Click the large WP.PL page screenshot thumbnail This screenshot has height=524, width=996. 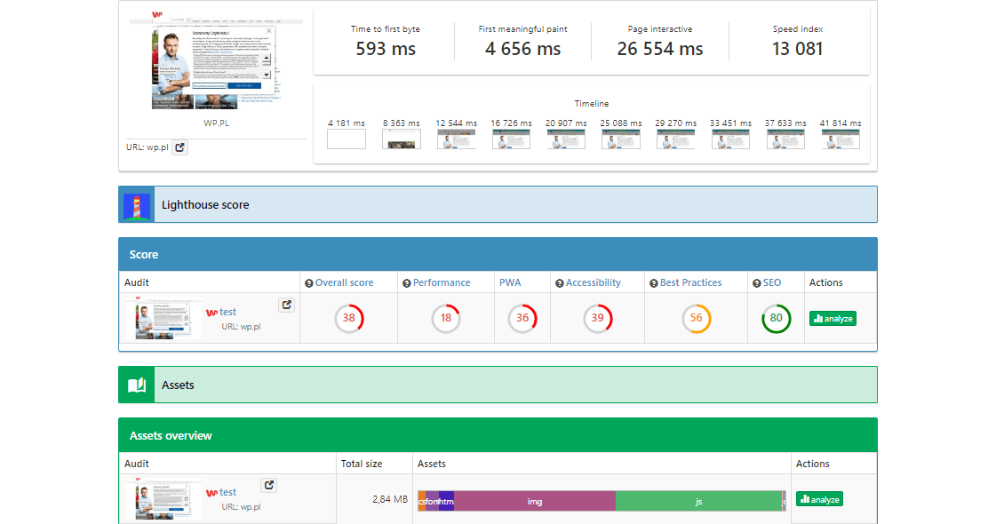click(x=218, y=60)
